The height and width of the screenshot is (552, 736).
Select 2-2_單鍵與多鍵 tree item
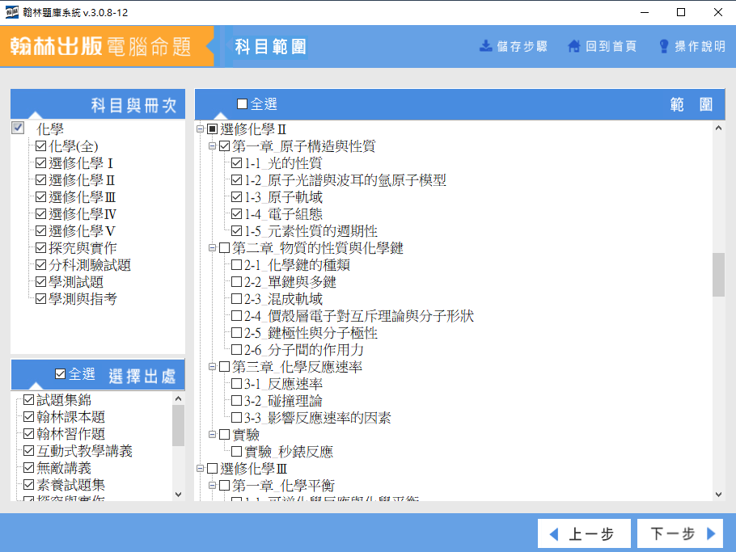tap(290, 282)
